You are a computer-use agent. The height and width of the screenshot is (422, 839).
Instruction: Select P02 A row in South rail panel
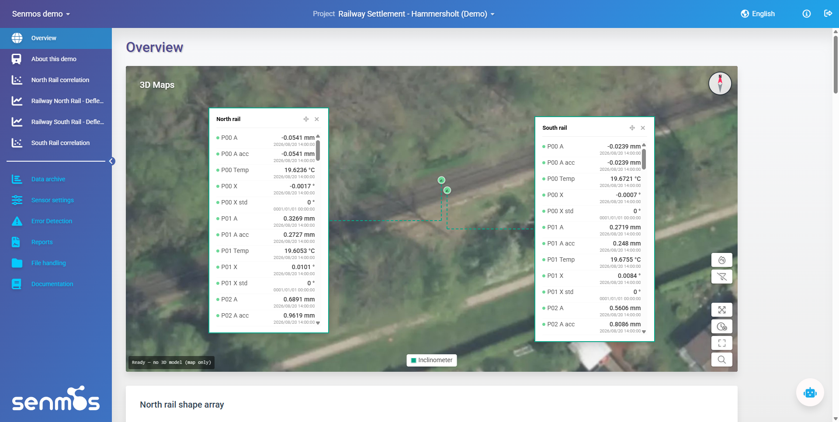(x=592, y=311)
